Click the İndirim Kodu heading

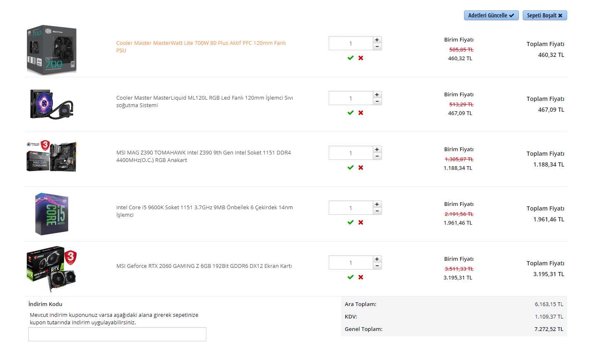click(x=45, y=304)
